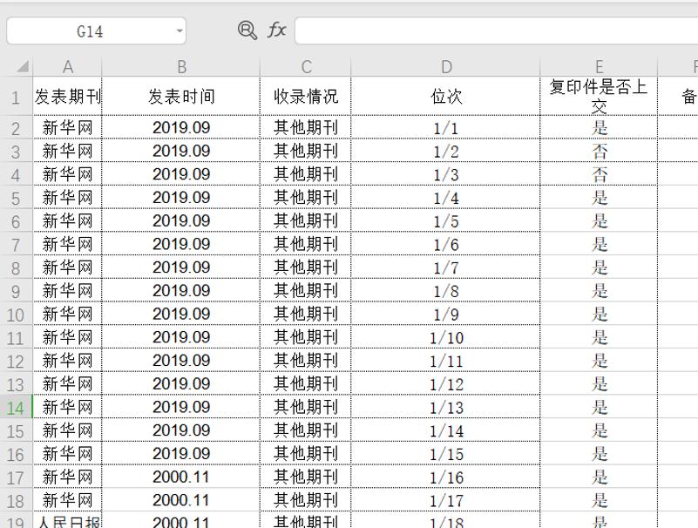
Task: Select column E header
Action: coord(600,65)
